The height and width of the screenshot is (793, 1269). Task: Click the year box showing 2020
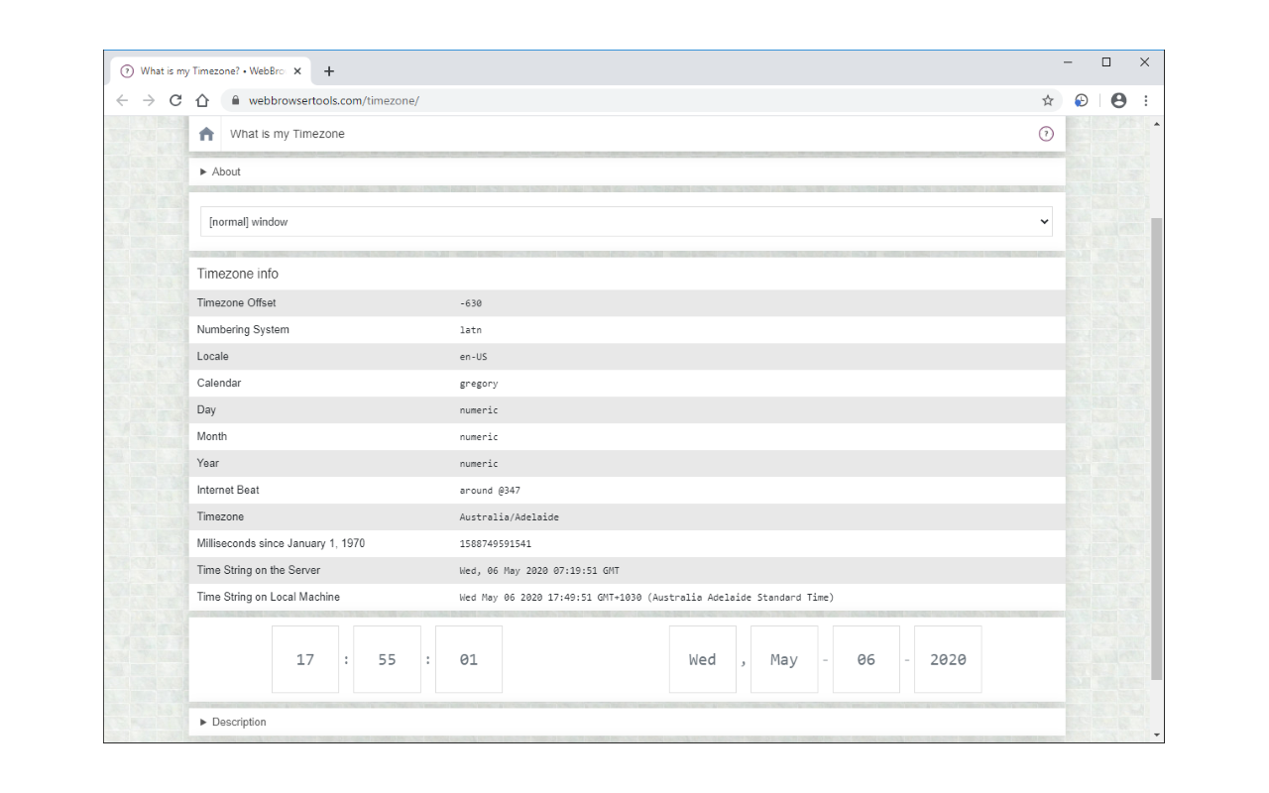[x=948, y=659]
